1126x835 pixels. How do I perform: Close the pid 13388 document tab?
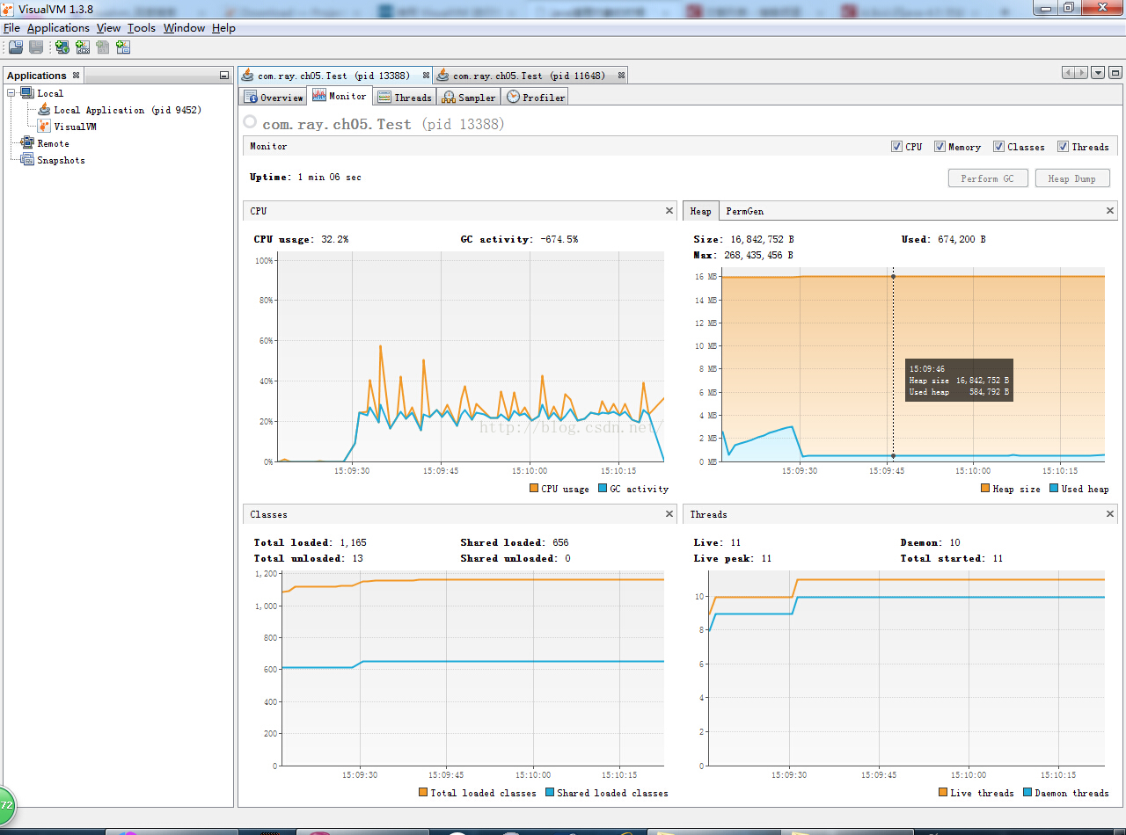[x=426, y=76]
